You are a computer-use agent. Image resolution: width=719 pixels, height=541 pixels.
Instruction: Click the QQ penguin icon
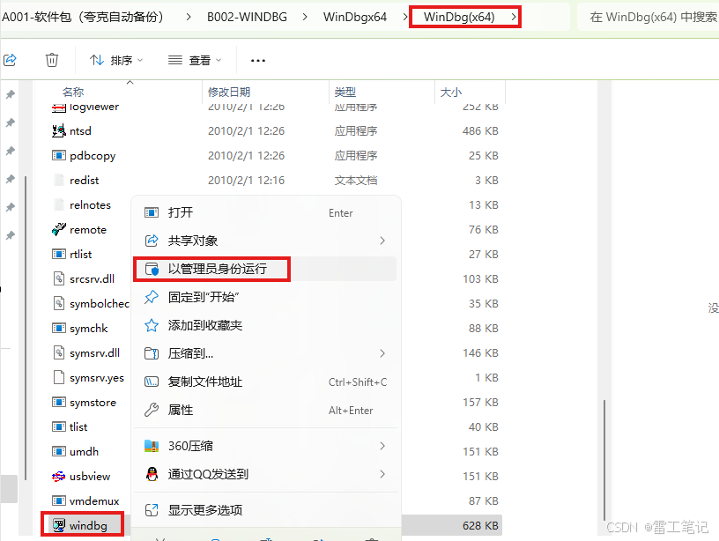(x=152, y=474)
